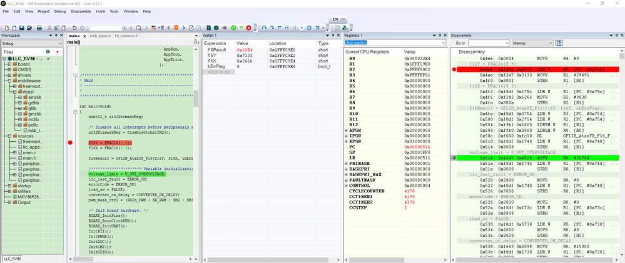Viewport: 625px width, 263px height.
Task: Click the Location column header in Watch 1
Action: tap(292, 43)
